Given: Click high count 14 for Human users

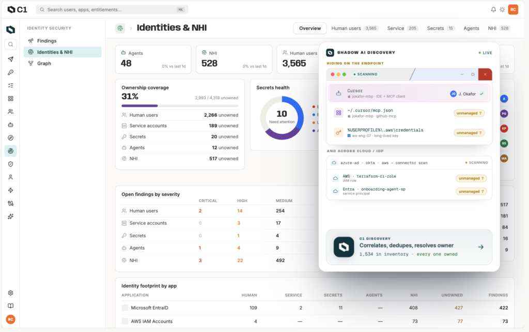Looking at the screenshot, I should pos(240,211).
